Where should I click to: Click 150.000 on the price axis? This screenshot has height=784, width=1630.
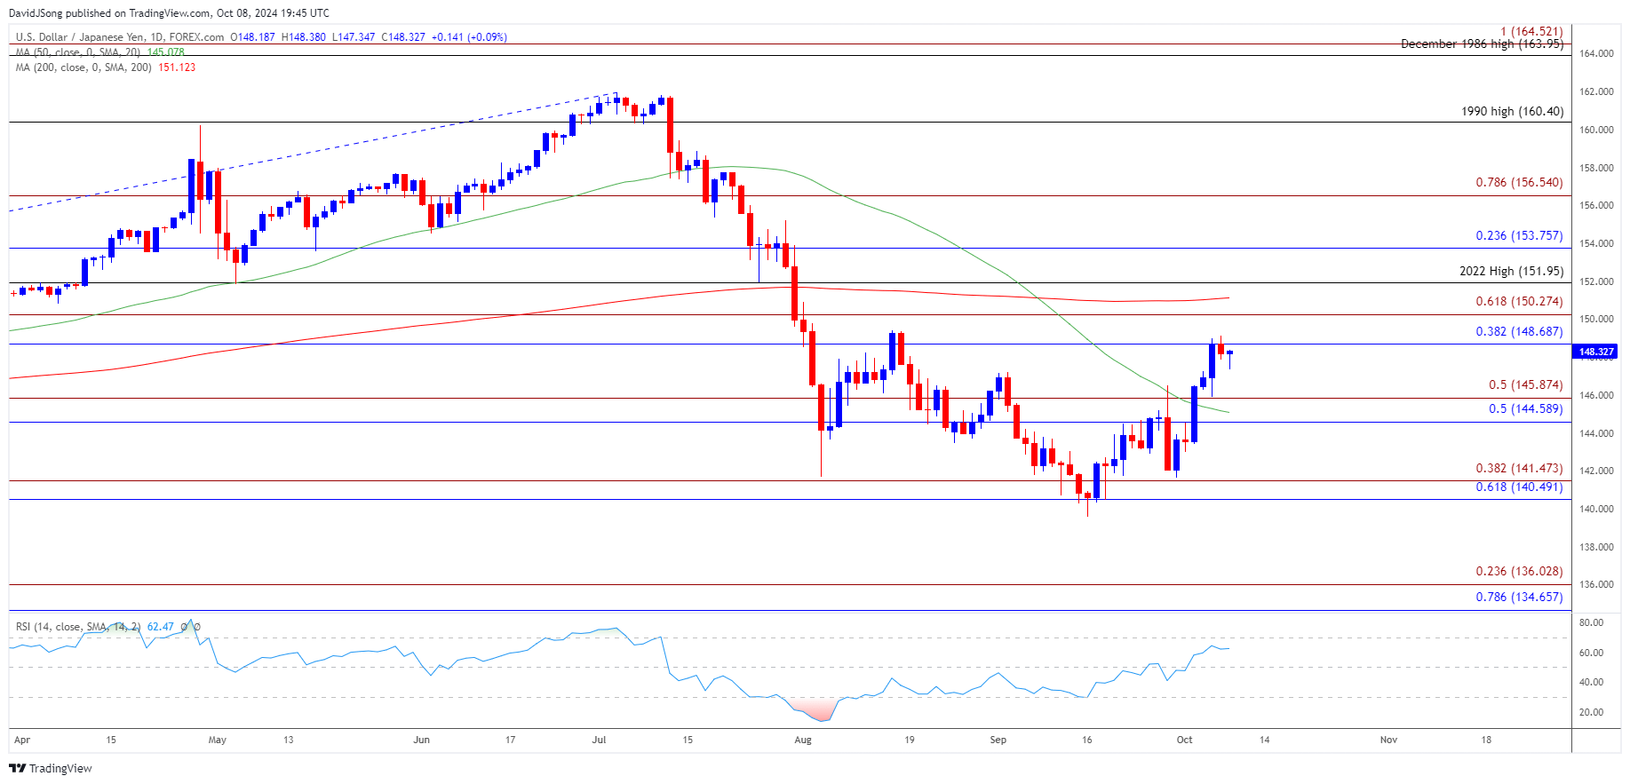1595,319
